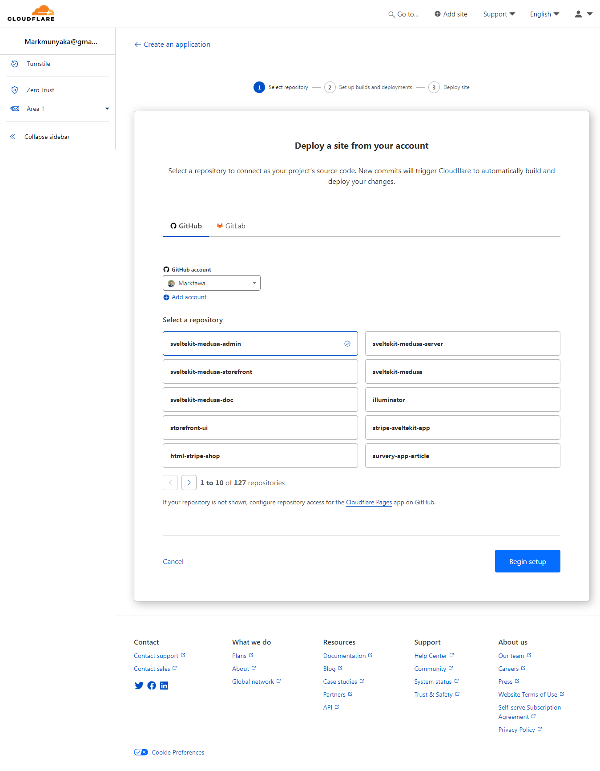Open the System status footer link
The height and width of the screenshot is (771, 600).
436,682
